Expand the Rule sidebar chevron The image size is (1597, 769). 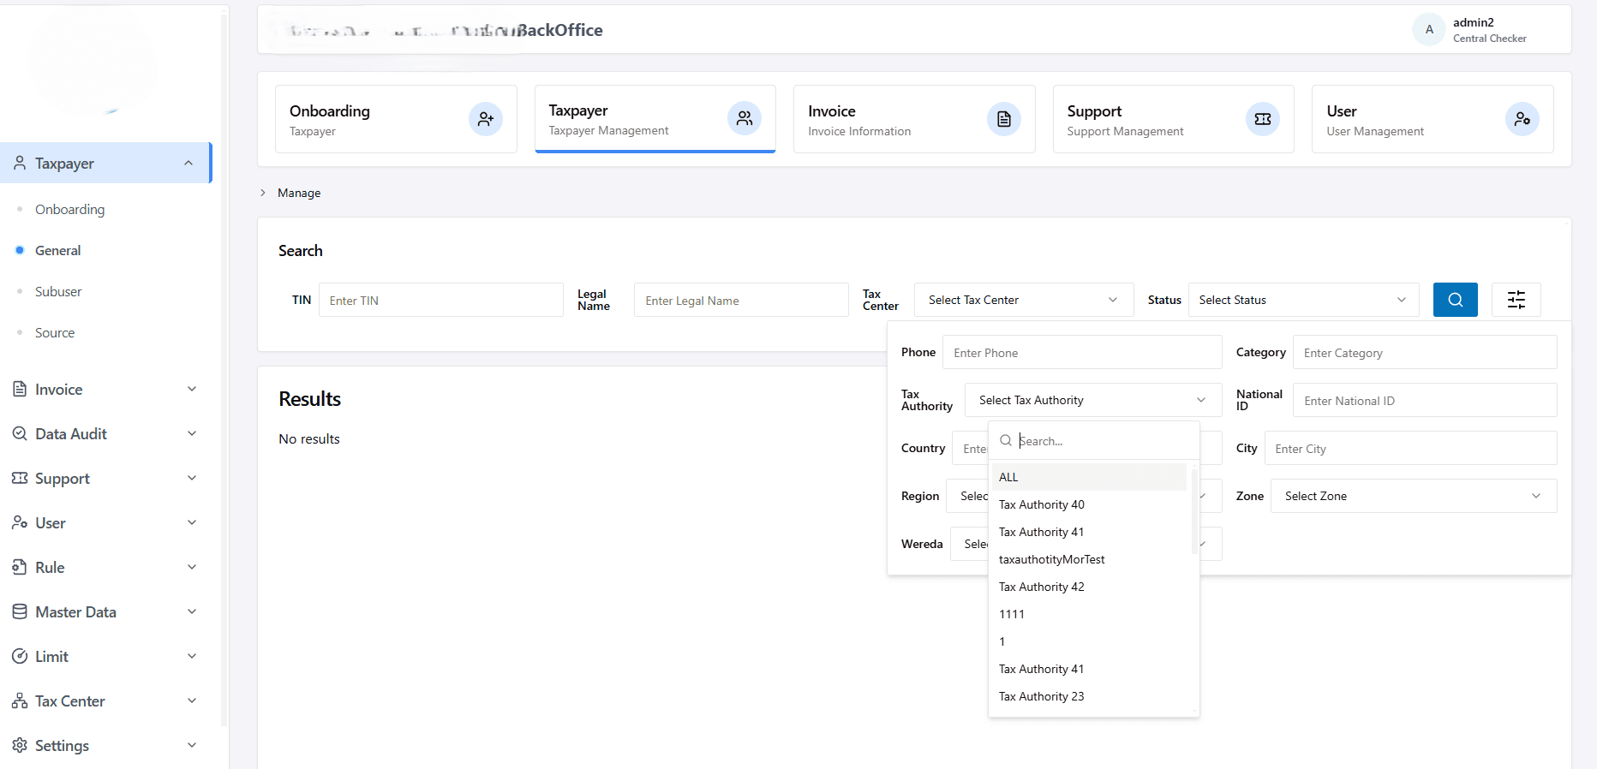point(192,567)
